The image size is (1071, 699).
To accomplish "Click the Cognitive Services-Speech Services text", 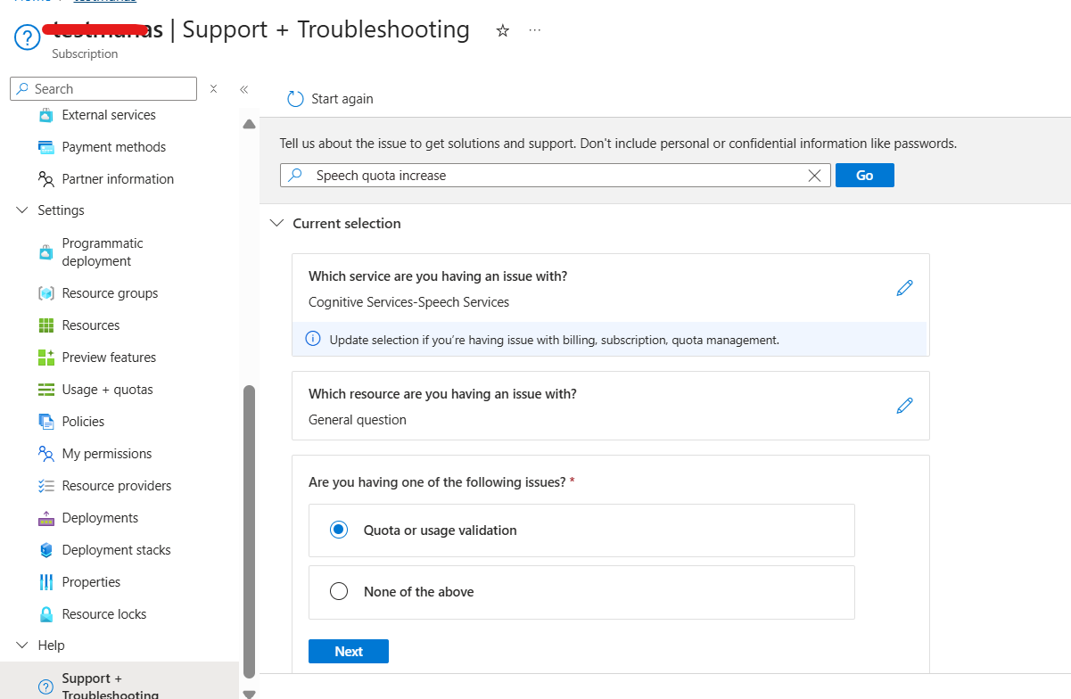I will tap(408, 302).
